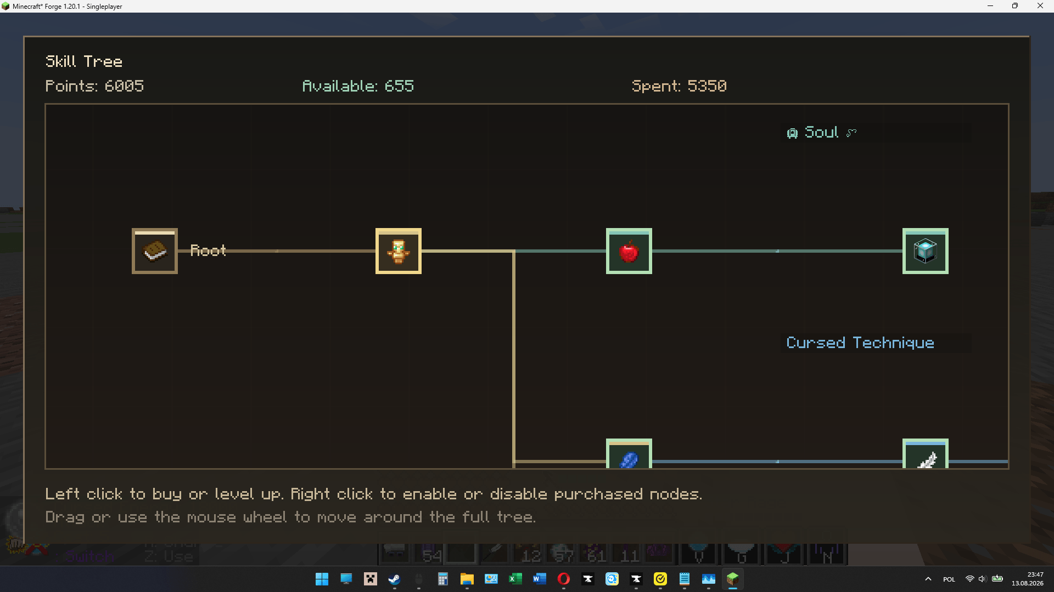Screen dimensions: 1054x592
Task: Restore down the Minecraft window
Action: tap(1015, 6)
